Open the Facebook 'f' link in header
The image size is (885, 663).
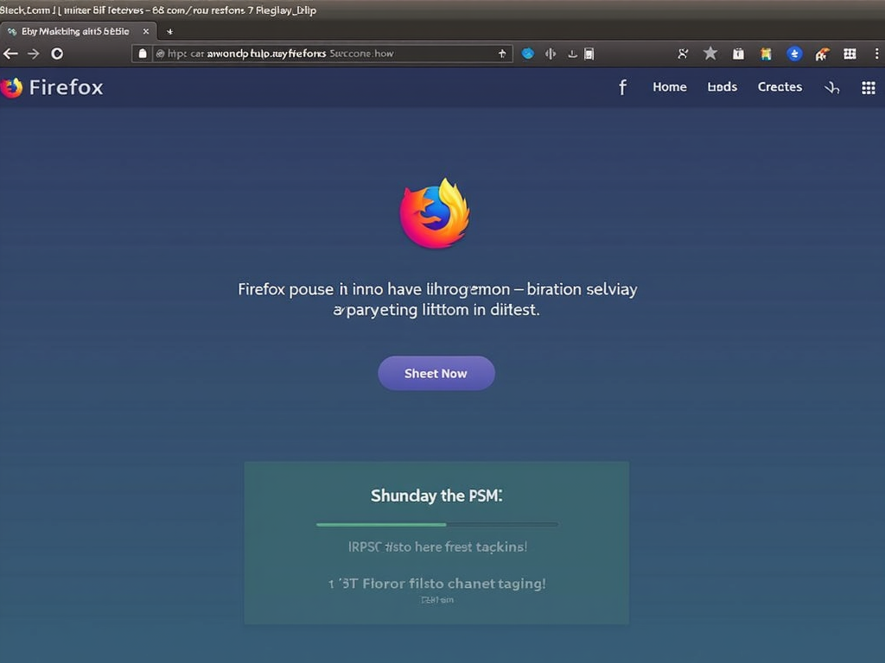pos(622,87)
